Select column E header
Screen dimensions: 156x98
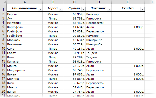128,2
